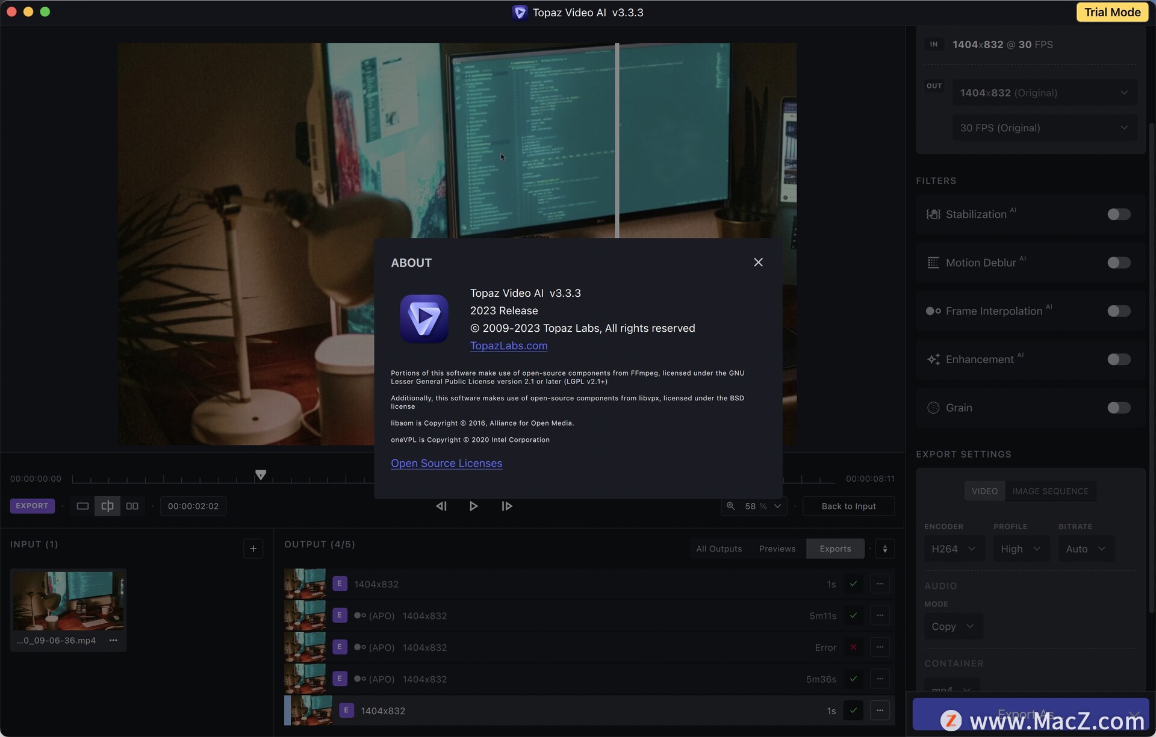Enable Stabilization filter toggle
1156x737 pixels.
point(1118,214)
